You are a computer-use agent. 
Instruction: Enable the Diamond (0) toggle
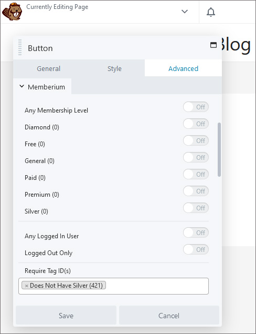[x=196, y=124]
